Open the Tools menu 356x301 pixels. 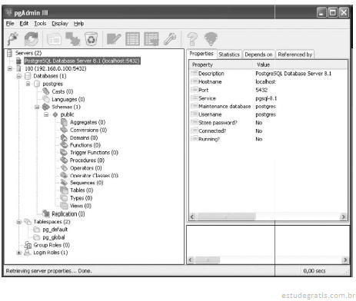click(x=40, y=24)
